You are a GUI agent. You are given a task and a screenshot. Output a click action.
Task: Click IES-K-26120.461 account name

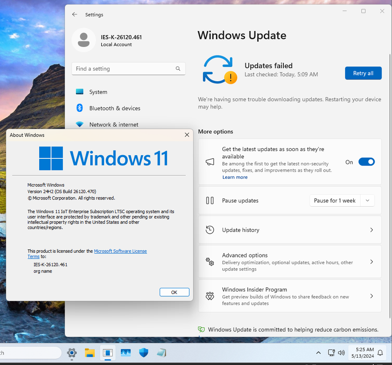click(x=121, y=37)
